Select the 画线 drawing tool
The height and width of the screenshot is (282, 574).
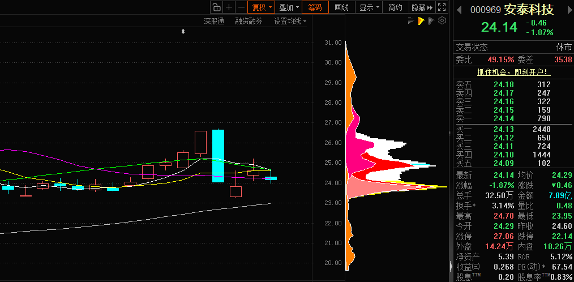342,7
